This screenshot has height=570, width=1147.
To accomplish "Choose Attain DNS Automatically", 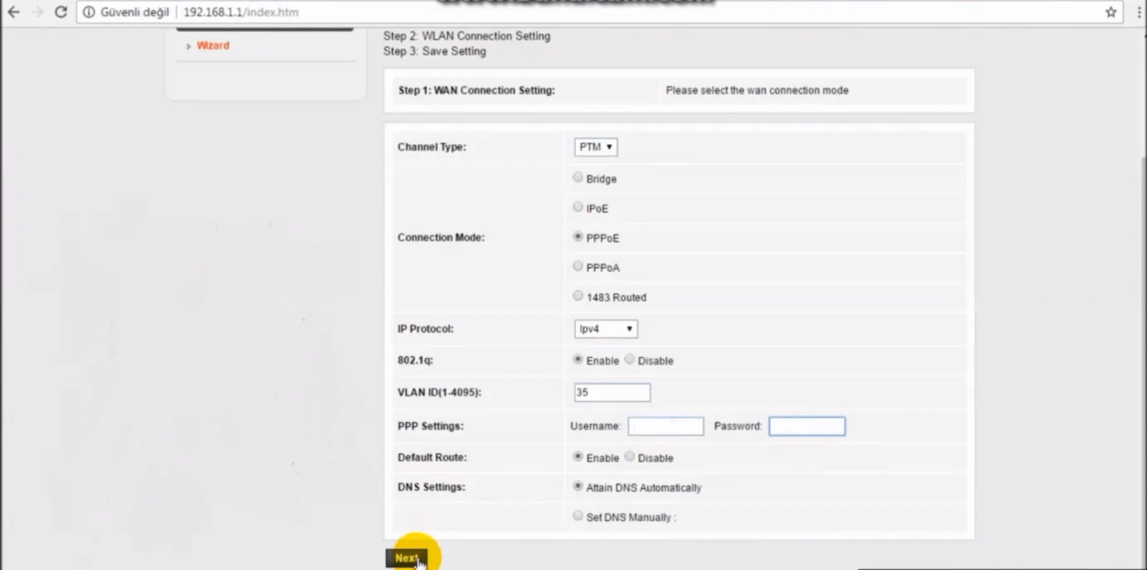I will pyautogui.click(x=578, y=486).
